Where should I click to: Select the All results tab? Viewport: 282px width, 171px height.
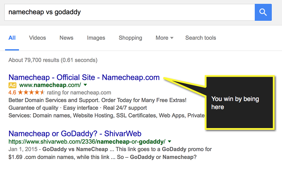click(x=12, y=38)
